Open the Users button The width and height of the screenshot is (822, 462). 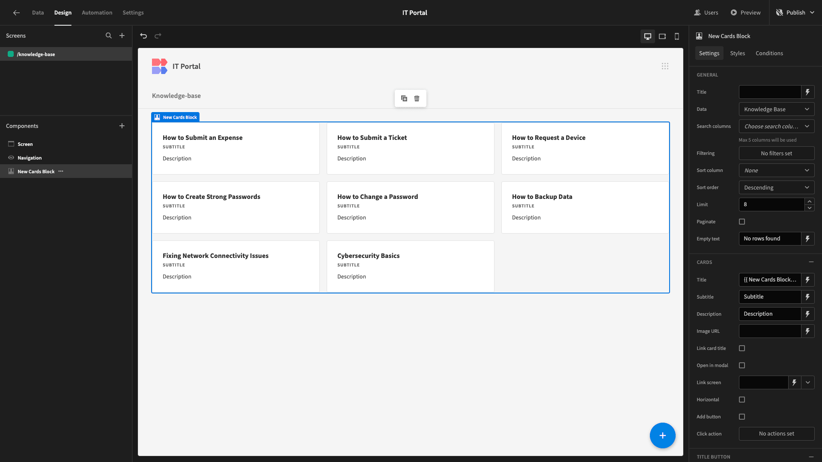(706, 13)
